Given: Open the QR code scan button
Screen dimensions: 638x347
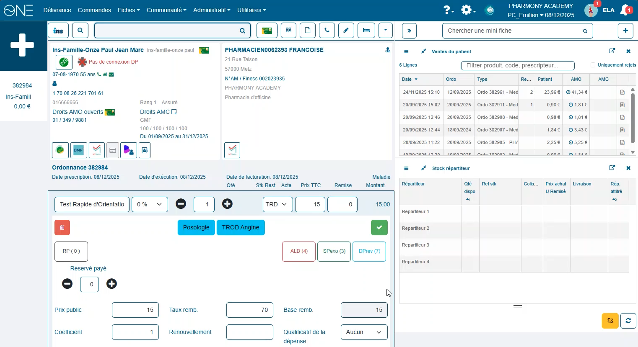Looking at the screenshot, I should click(x=288, y=31).
